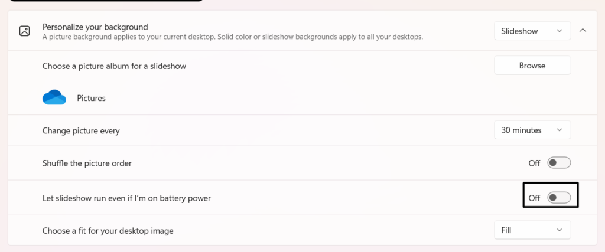The height and width of the screenshot is (252, 605).
Task: Open the Fill desktop fit dropdown
Action: click(532, 230)
